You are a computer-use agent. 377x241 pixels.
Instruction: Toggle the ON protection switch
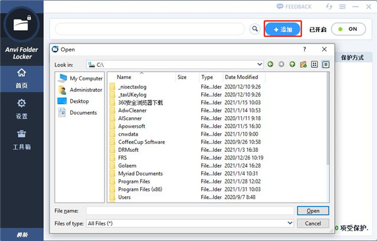(348, 29)
